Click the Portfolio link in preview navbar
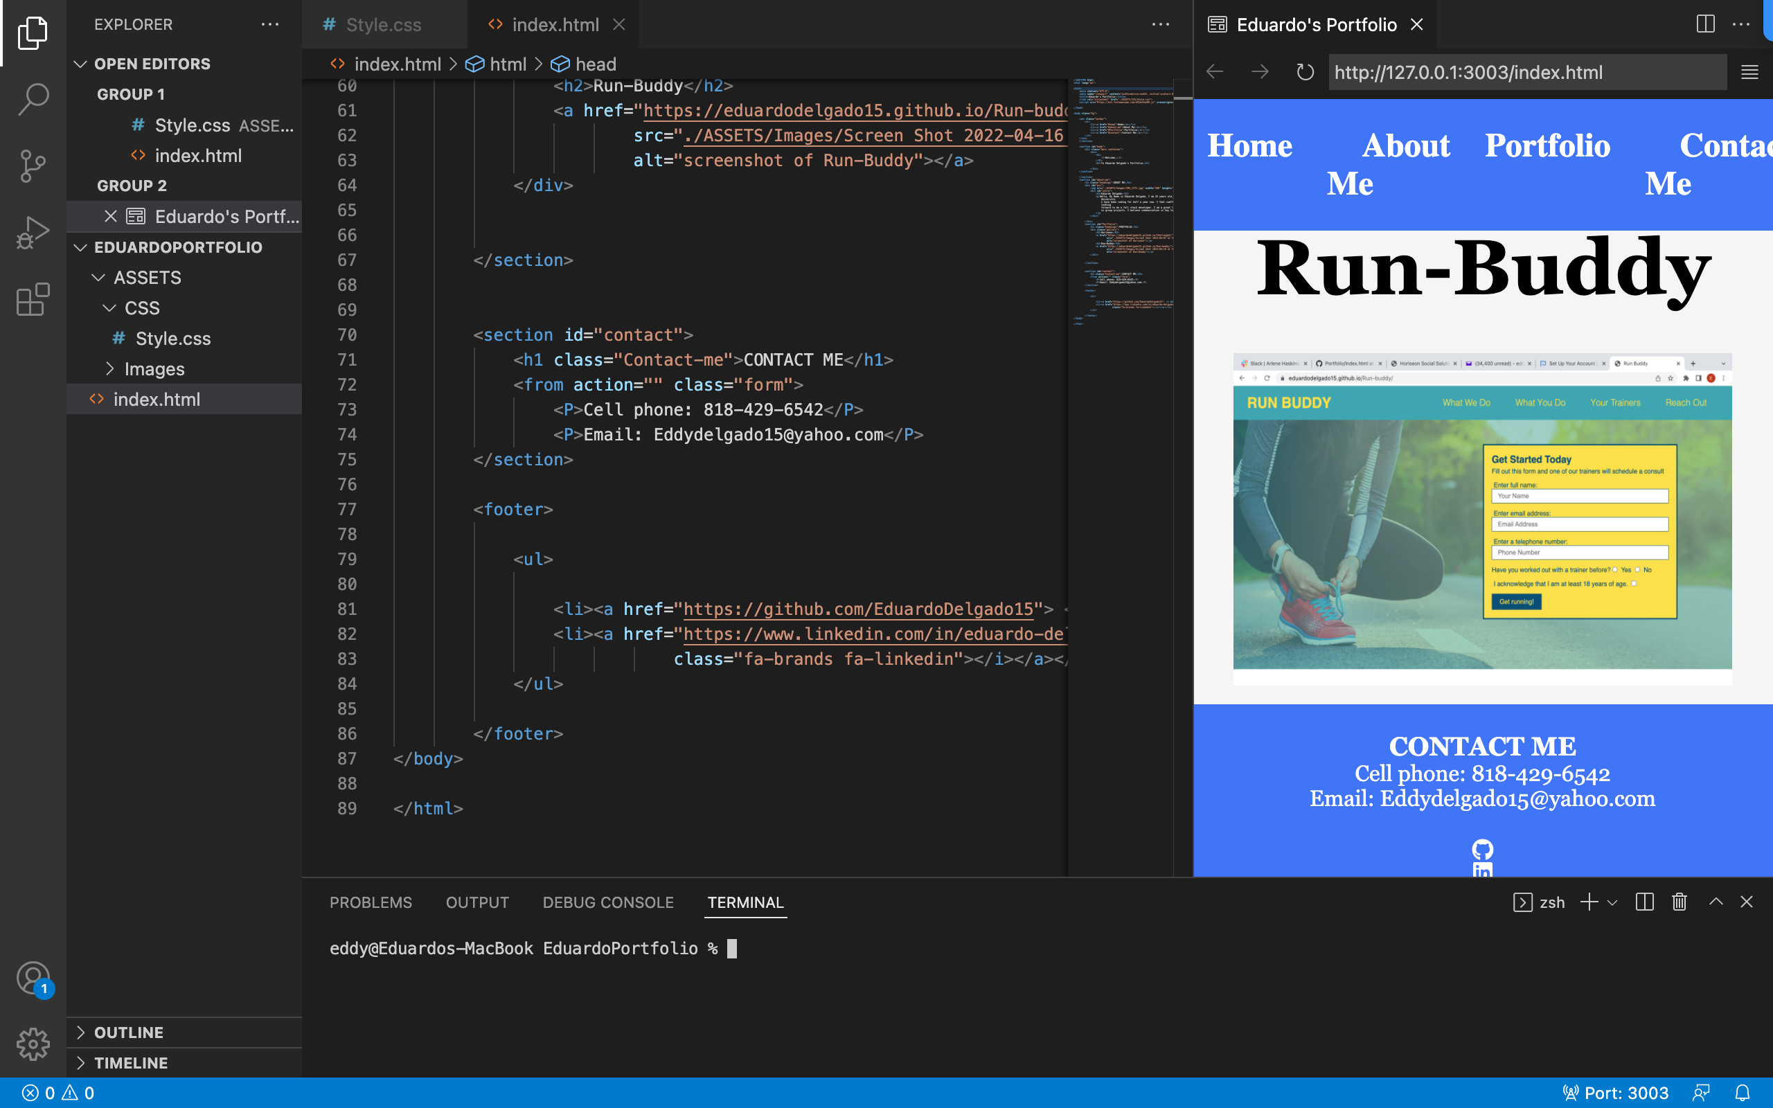Screen dimensions: 1773x1108 coord(1547,145)
